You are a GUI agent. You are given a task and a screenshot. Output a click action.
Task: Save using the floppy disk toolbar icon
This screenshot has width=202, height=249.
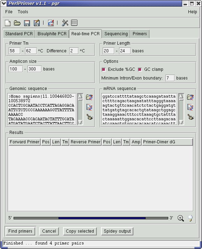coord(27,23)
